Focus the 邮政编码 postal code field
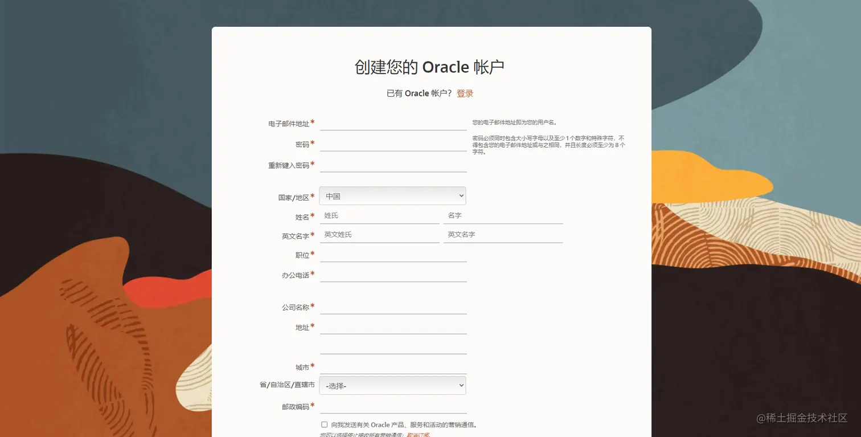Screen dimensions: 861x437 point(393,406)
